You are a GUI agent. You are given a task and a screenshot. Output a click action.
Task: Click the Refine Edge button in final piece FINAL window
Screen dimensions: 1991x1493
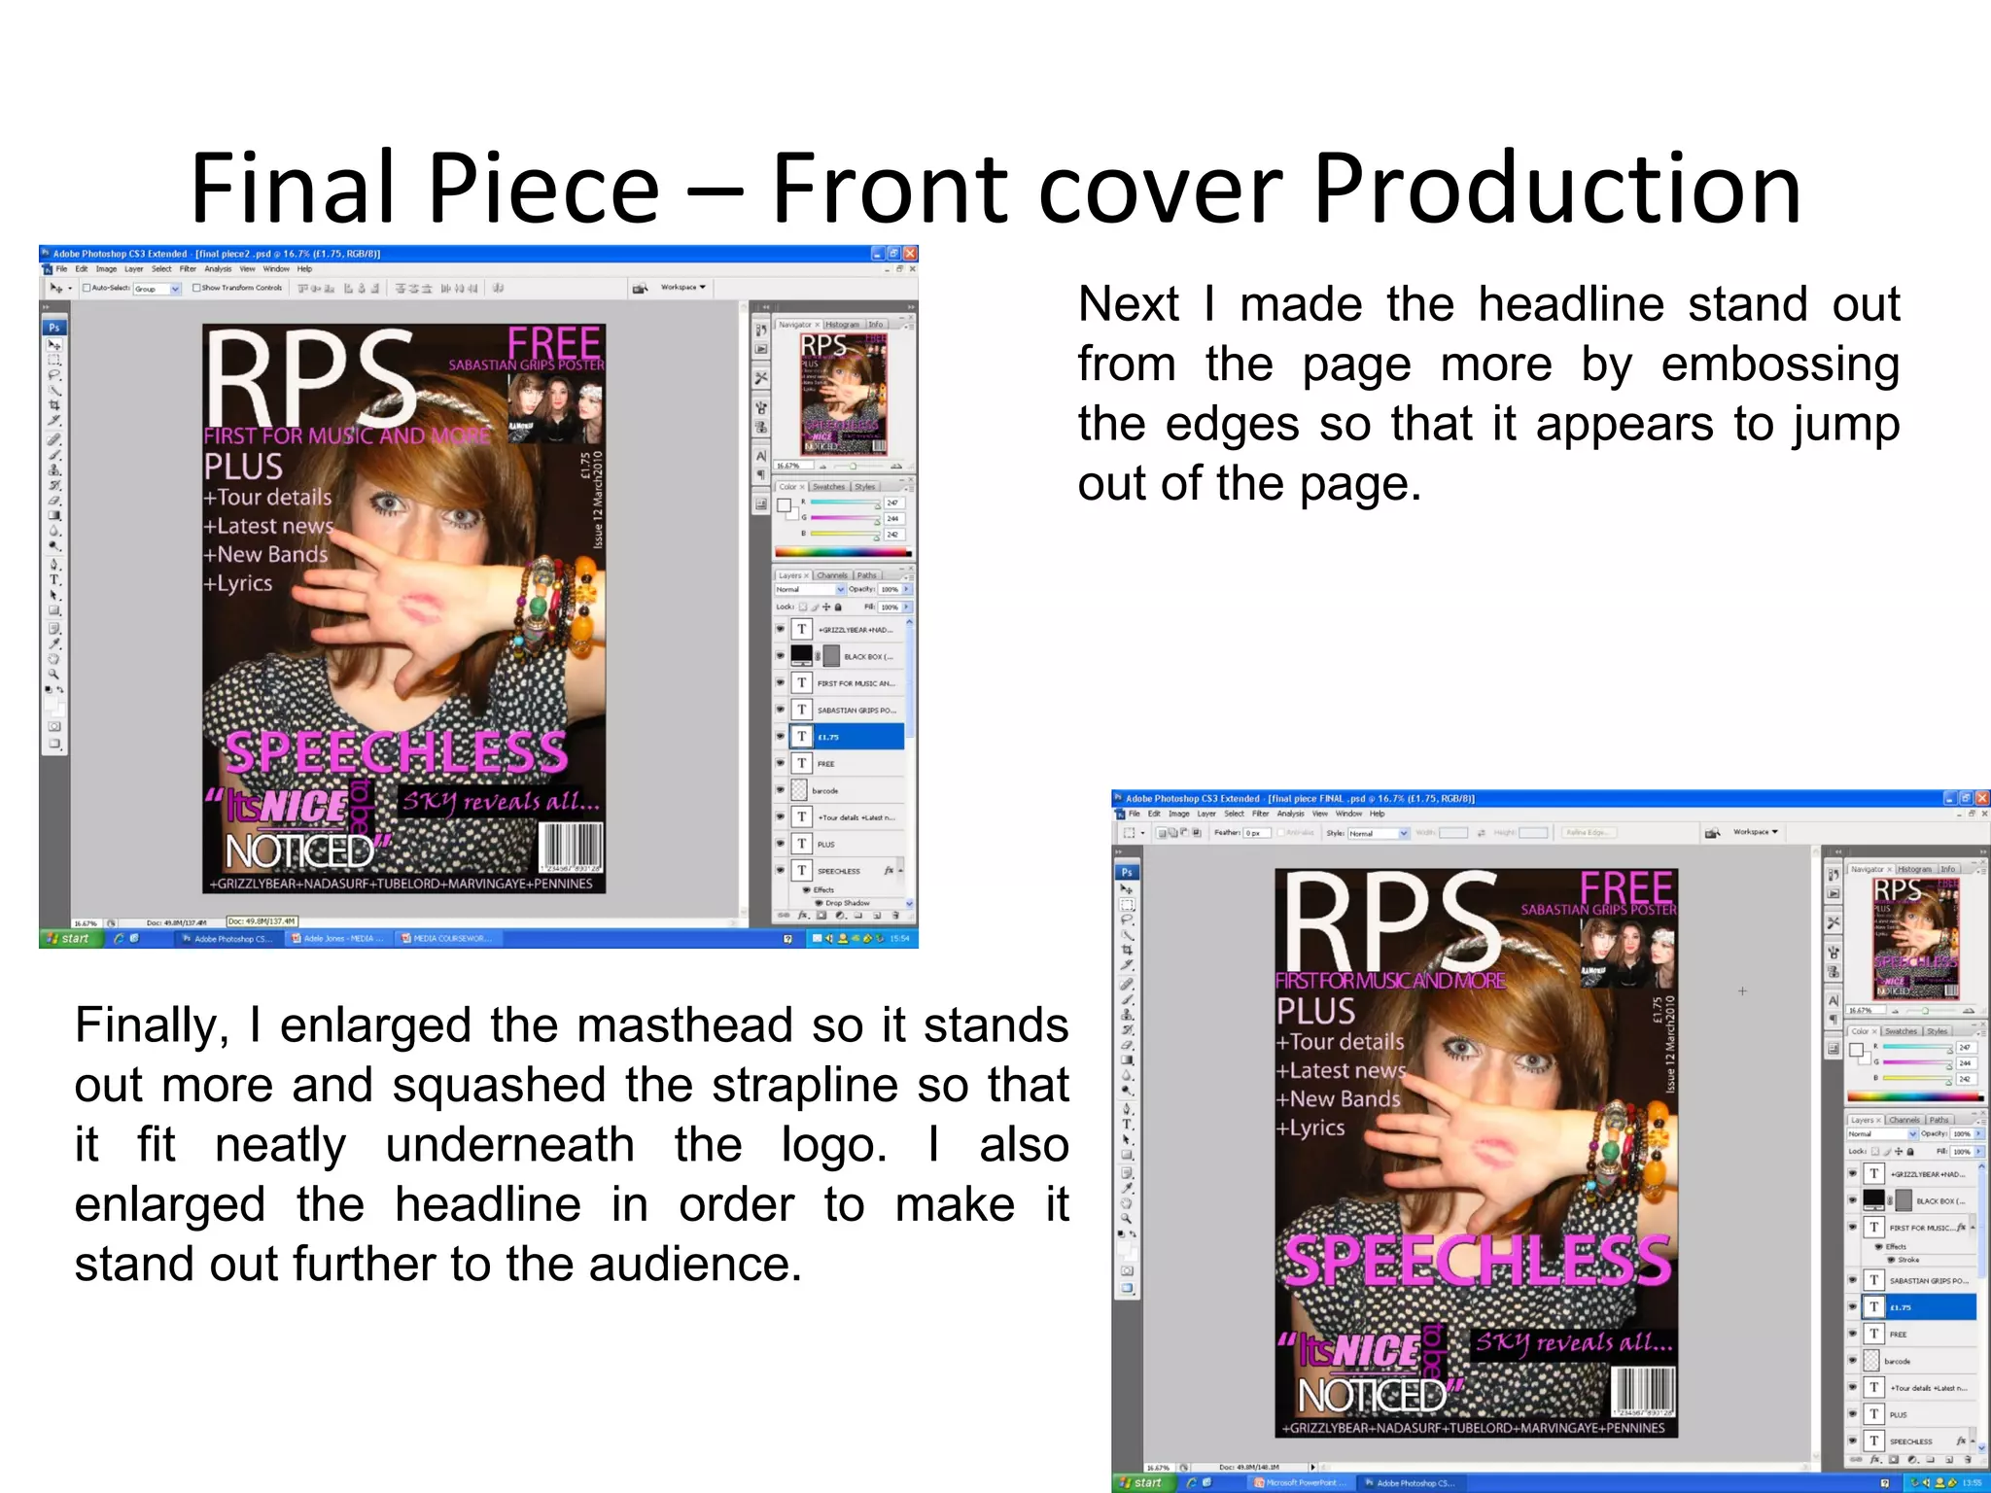1589,832
